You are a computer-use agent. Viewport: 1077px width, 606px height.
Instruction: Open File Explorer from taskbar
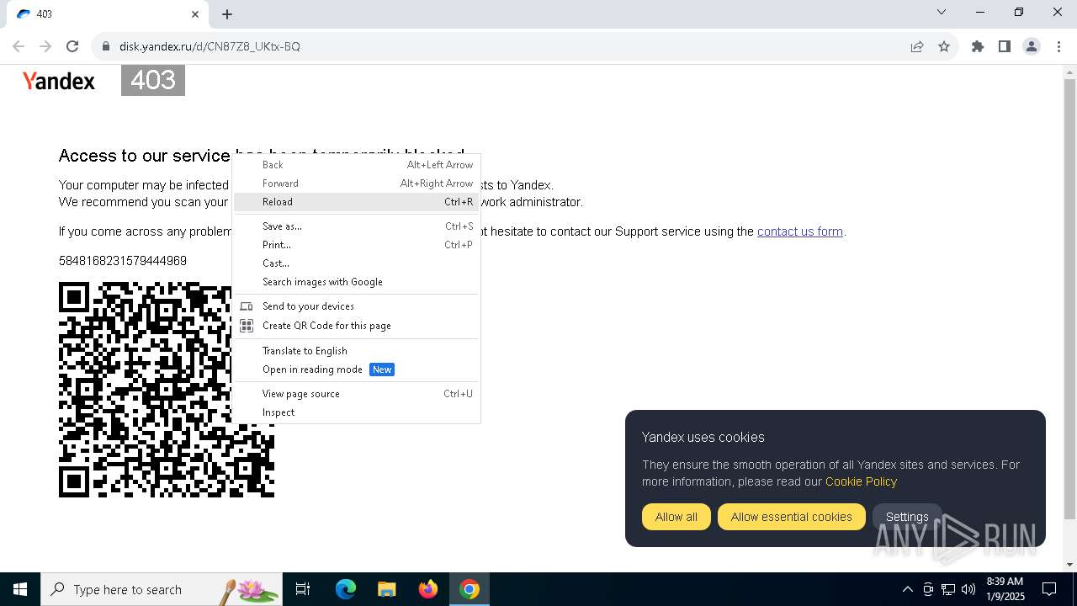point(386,589)
